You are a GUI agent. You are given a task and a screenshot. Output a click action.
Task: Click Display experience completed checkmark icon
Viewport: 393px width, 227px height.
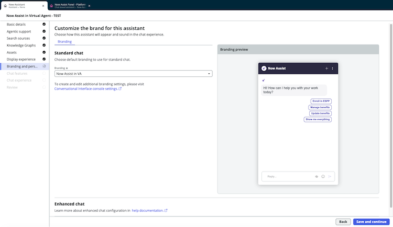pos(44,59)
